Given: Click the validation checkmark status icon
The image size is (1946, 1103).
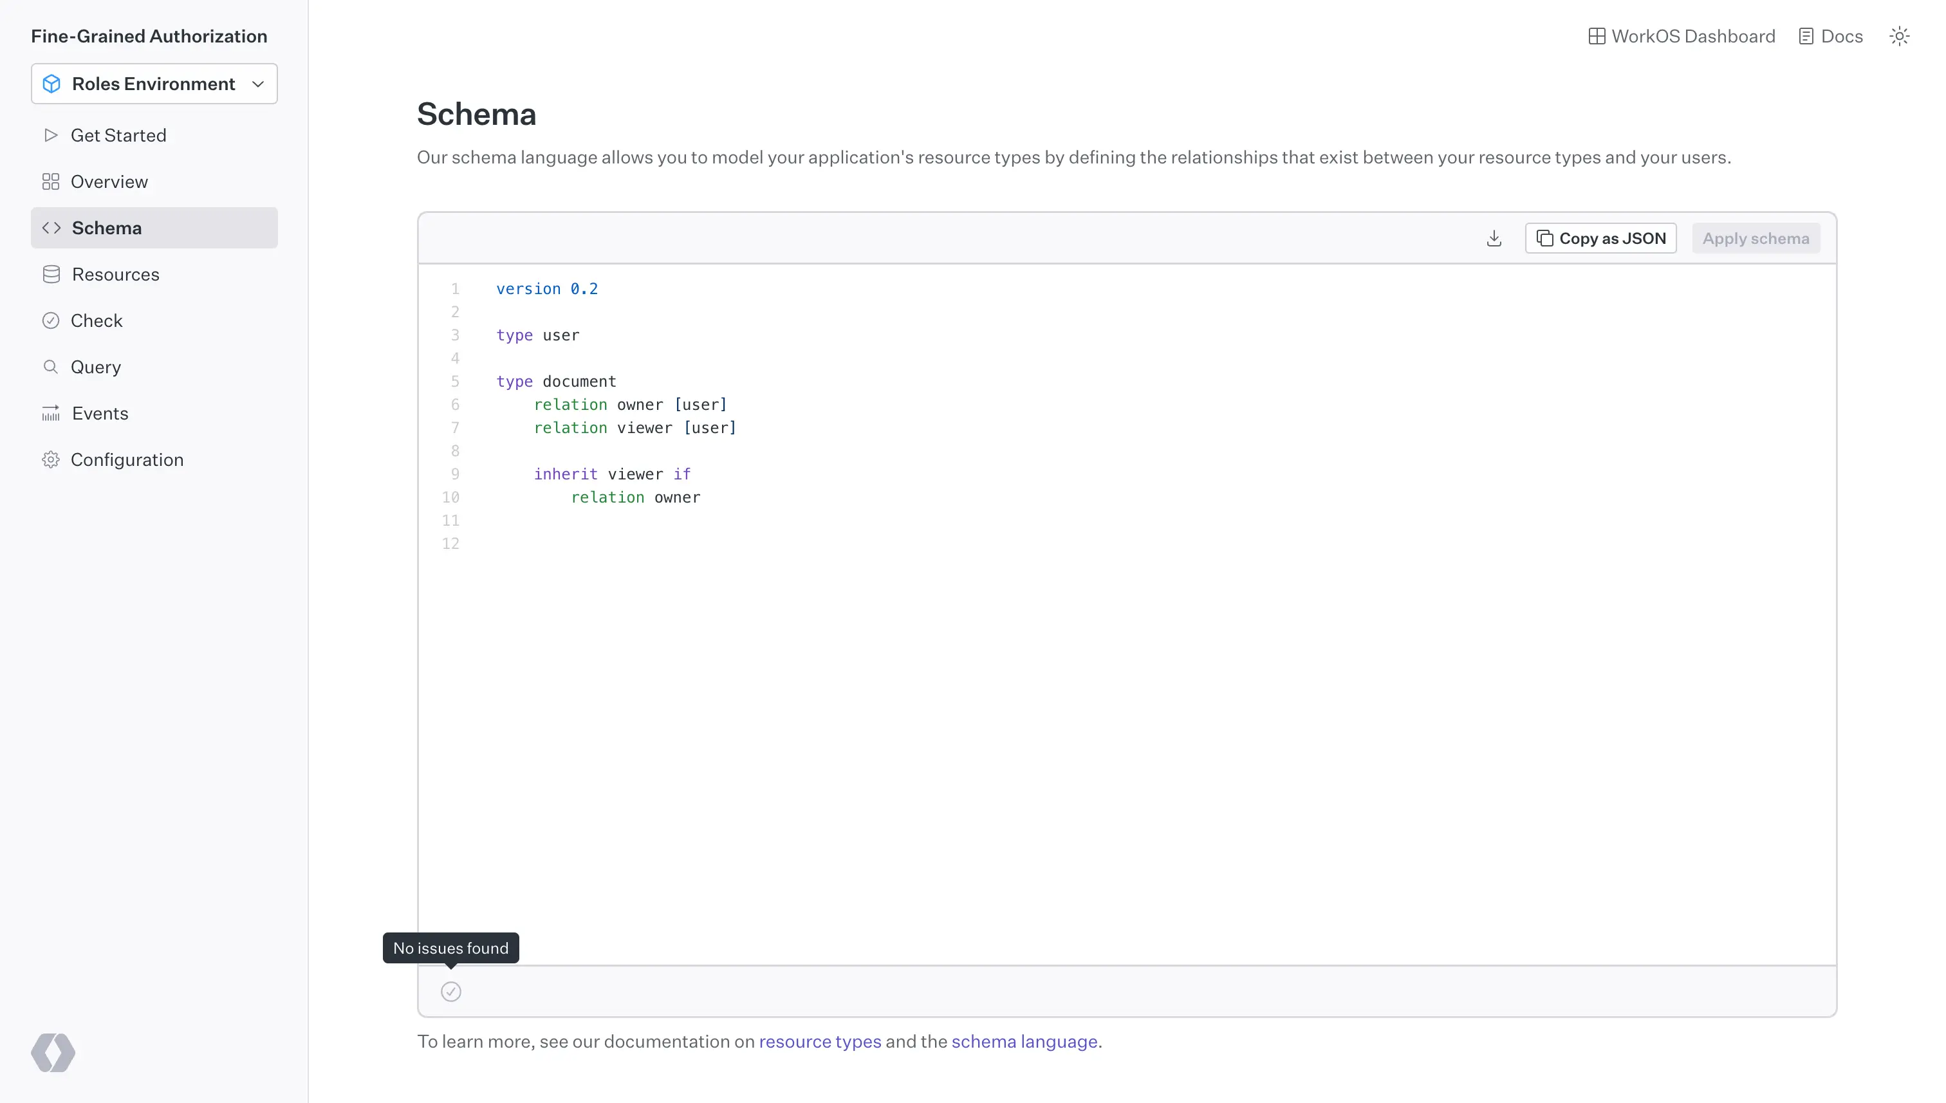Looking at the screenshot, I should pos(450,992).
